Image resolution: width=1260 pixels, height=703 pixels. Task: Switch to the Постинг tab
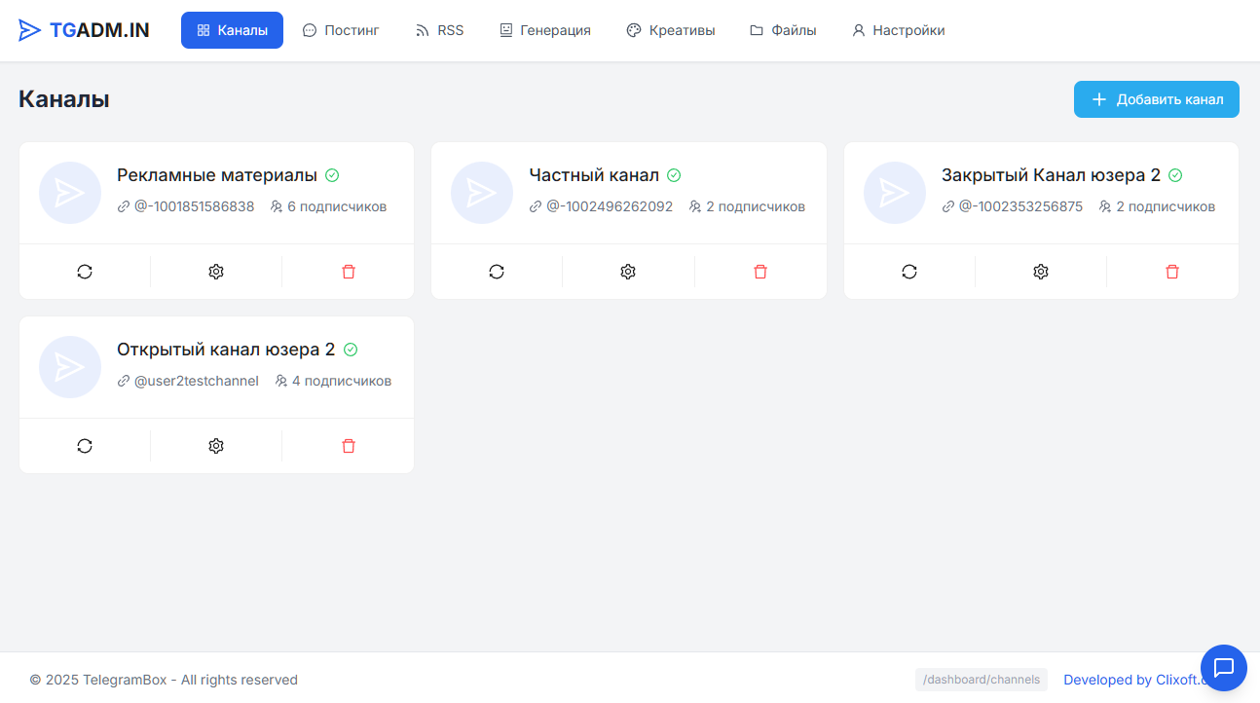[x=341, y=30]
